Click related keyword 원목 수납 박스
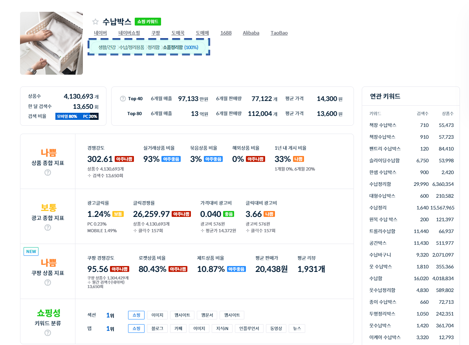Image resolution: width=469 pixels, height=345 pixels. click(x=383, y=220)
